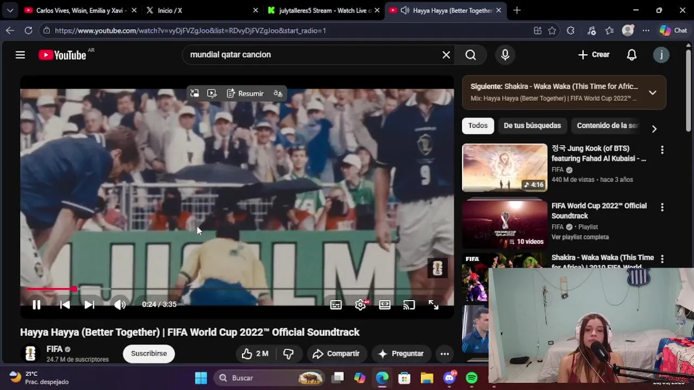
Task: Click the Compartir share button
Action: [336, 354]
